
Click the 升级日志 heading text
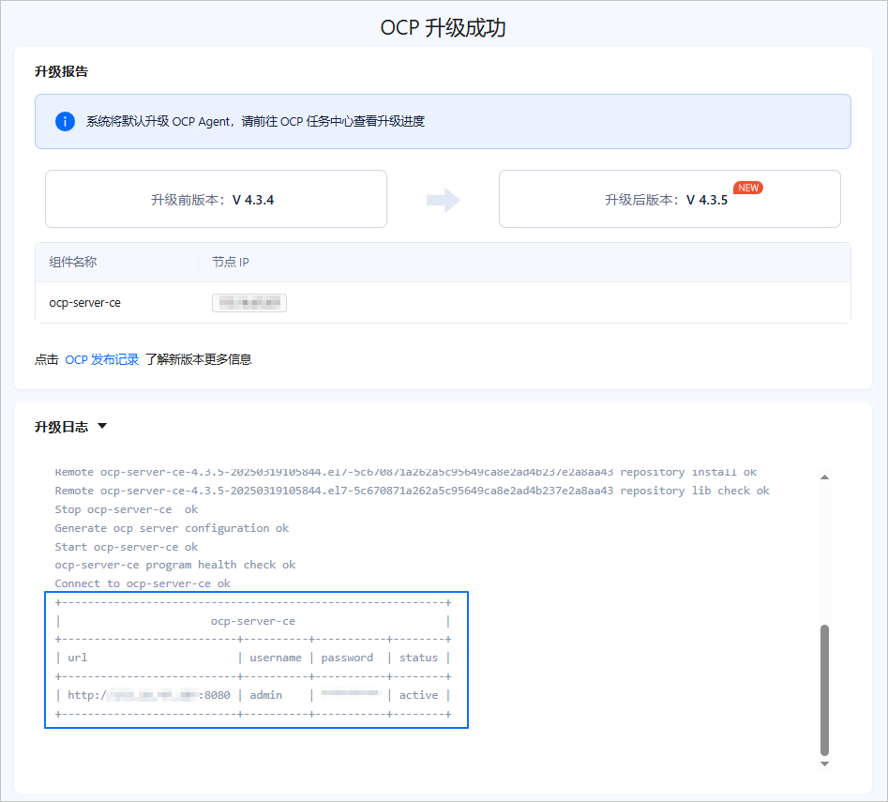(x=61, y=427)
